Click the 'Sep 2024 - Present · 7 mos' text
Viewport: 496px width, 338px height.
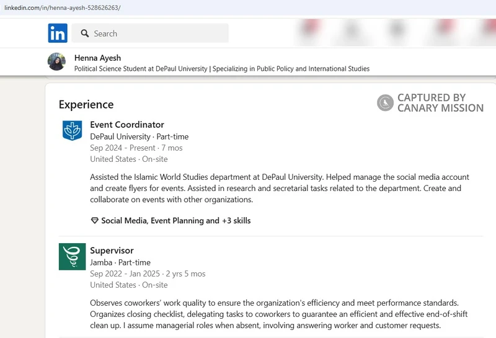point(136,148)
